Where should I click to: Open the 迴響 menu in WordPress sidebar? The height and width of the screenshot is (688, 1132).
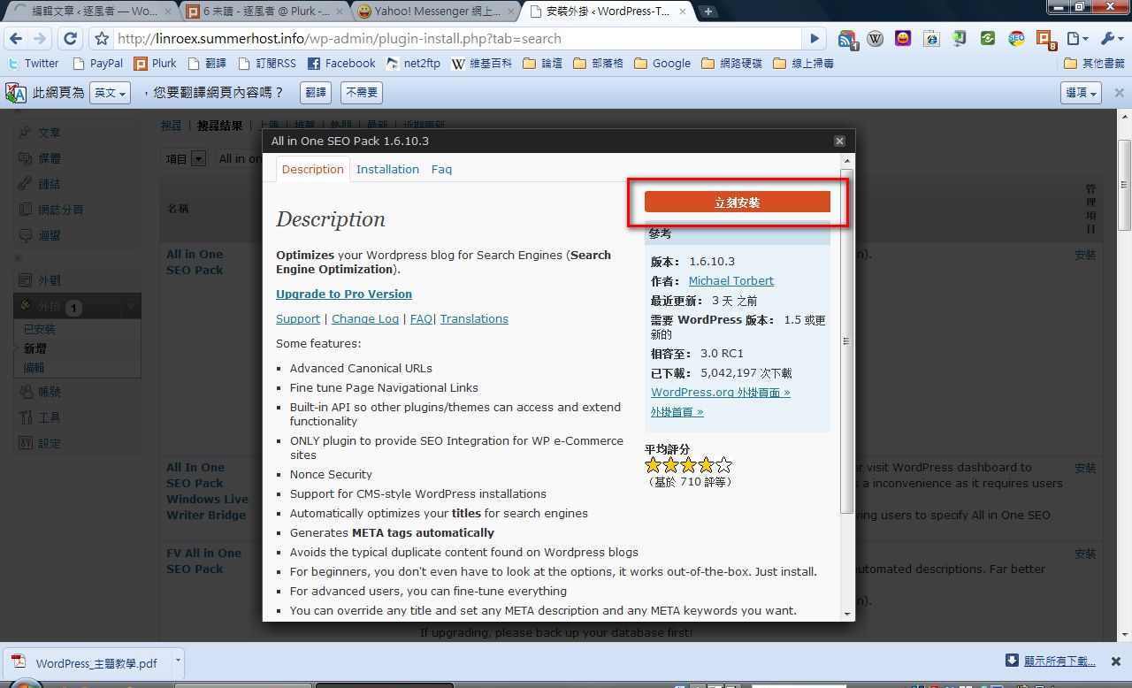pos(50,235)
